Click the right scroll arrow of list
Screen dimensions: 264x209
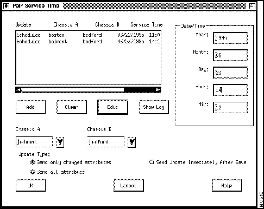[158, 90]
